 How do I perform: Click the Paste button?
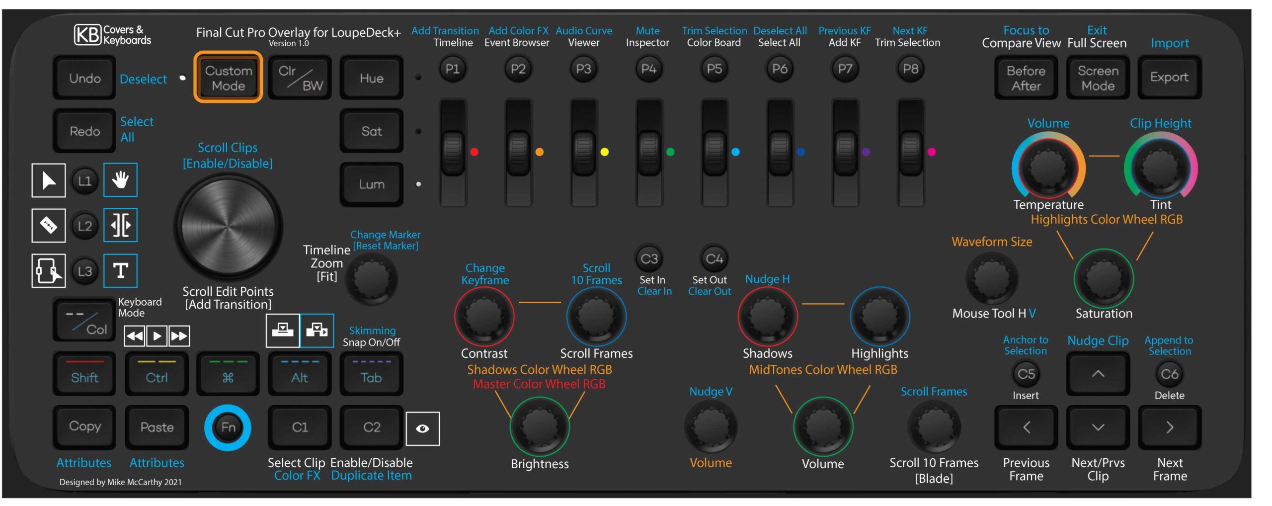click(157, 427)
